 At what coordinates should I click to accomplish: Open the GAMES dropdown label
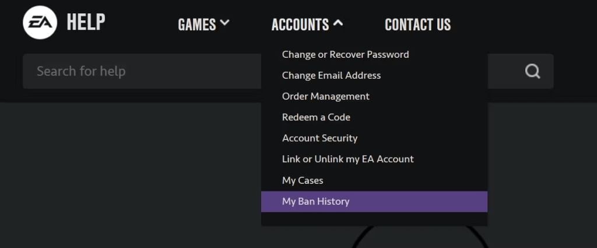click(x=196, y=25)
